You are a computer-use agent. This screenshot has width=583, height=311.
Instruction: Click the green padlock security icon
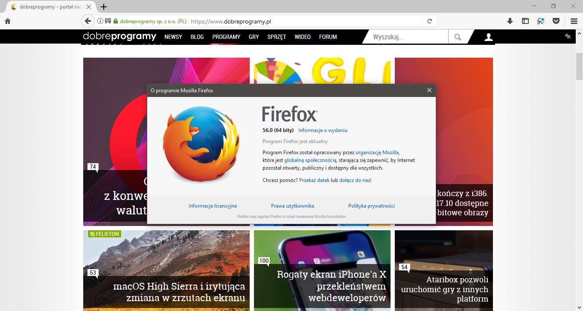[x=116, y=21]
